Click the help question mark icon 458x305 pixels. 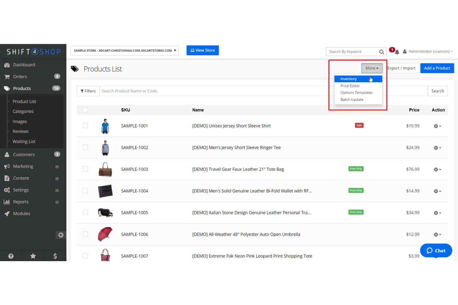click(11, 256)
